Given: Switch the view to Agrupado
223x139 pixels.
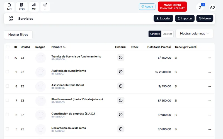Looking at the screenshot, I should (x=155, y=34).
